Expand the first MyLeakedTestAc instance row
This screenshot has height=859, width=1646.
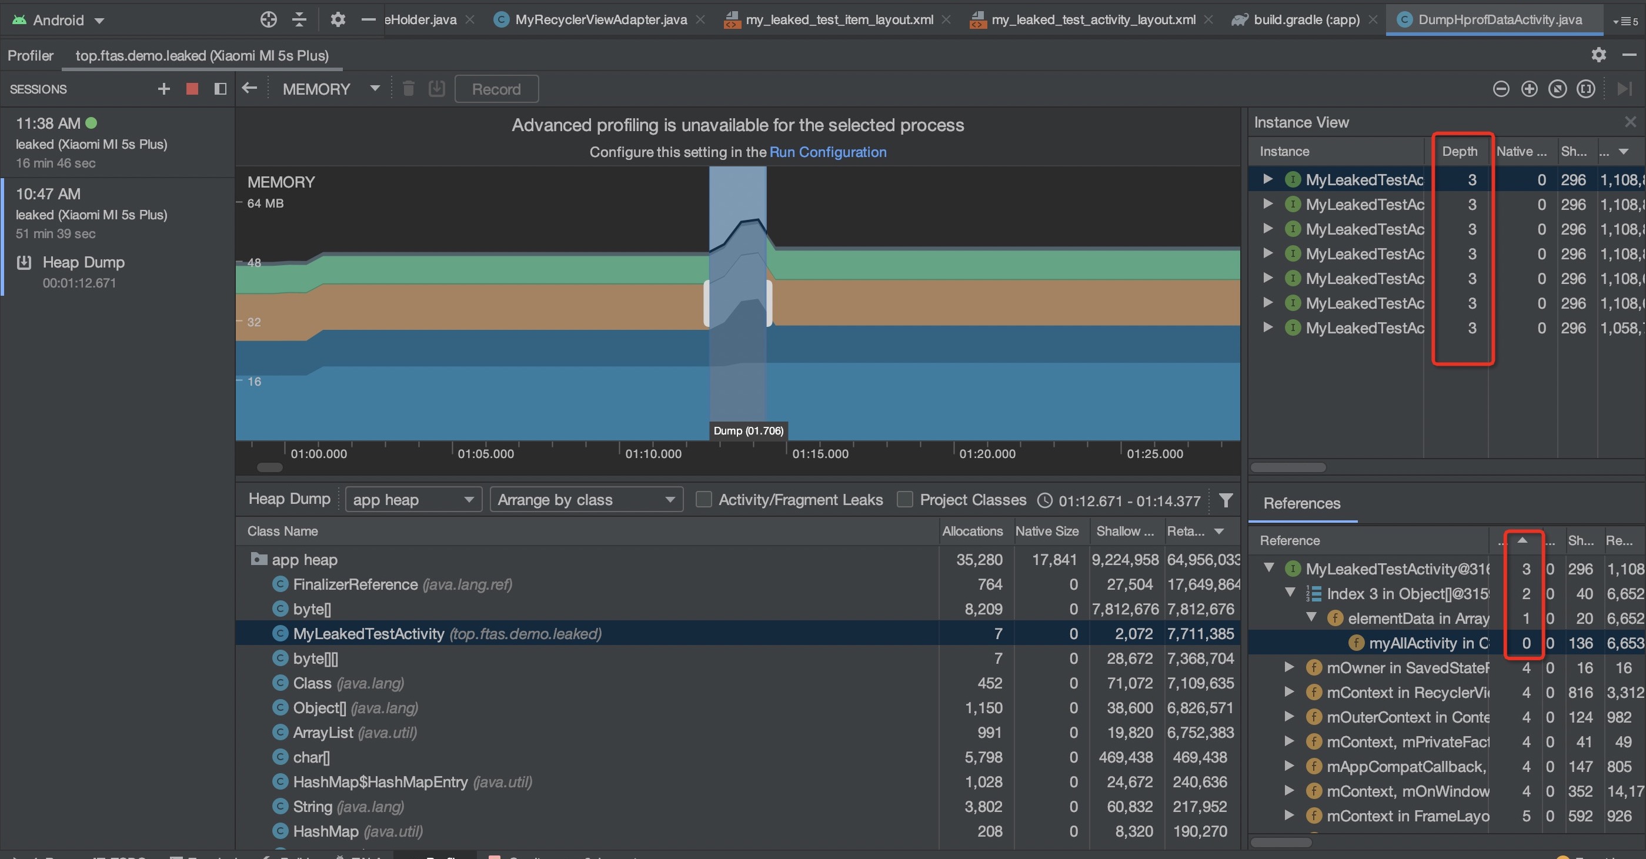1268,179
